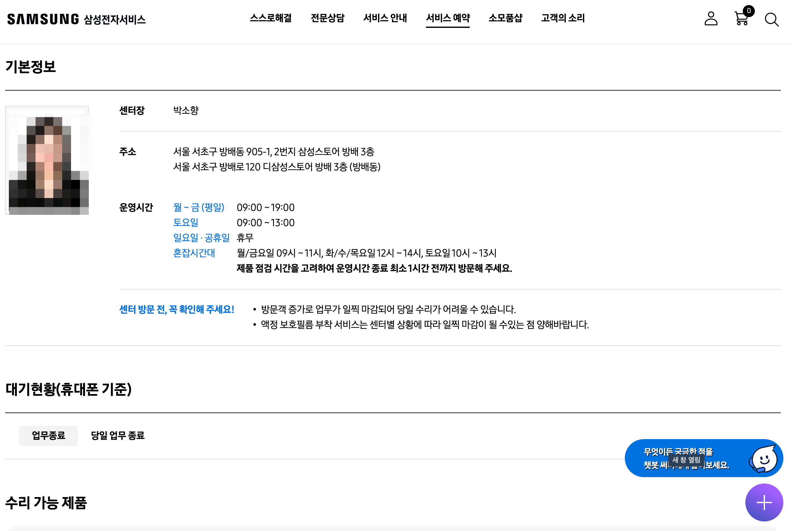The height and width of the screenshot is (531, 791).
Task: Select the 서비스 안내 menu item
Action: (385, 18)
